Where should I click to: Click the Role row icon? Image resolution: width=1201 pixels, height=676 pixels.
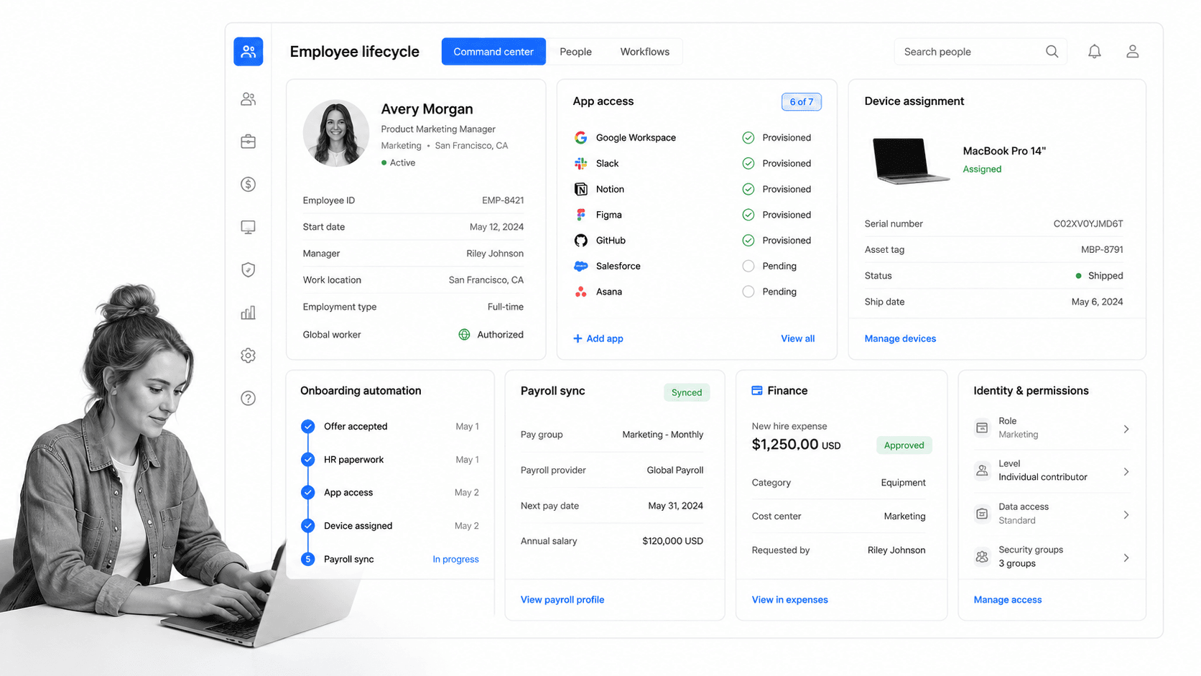click(982, 428)
